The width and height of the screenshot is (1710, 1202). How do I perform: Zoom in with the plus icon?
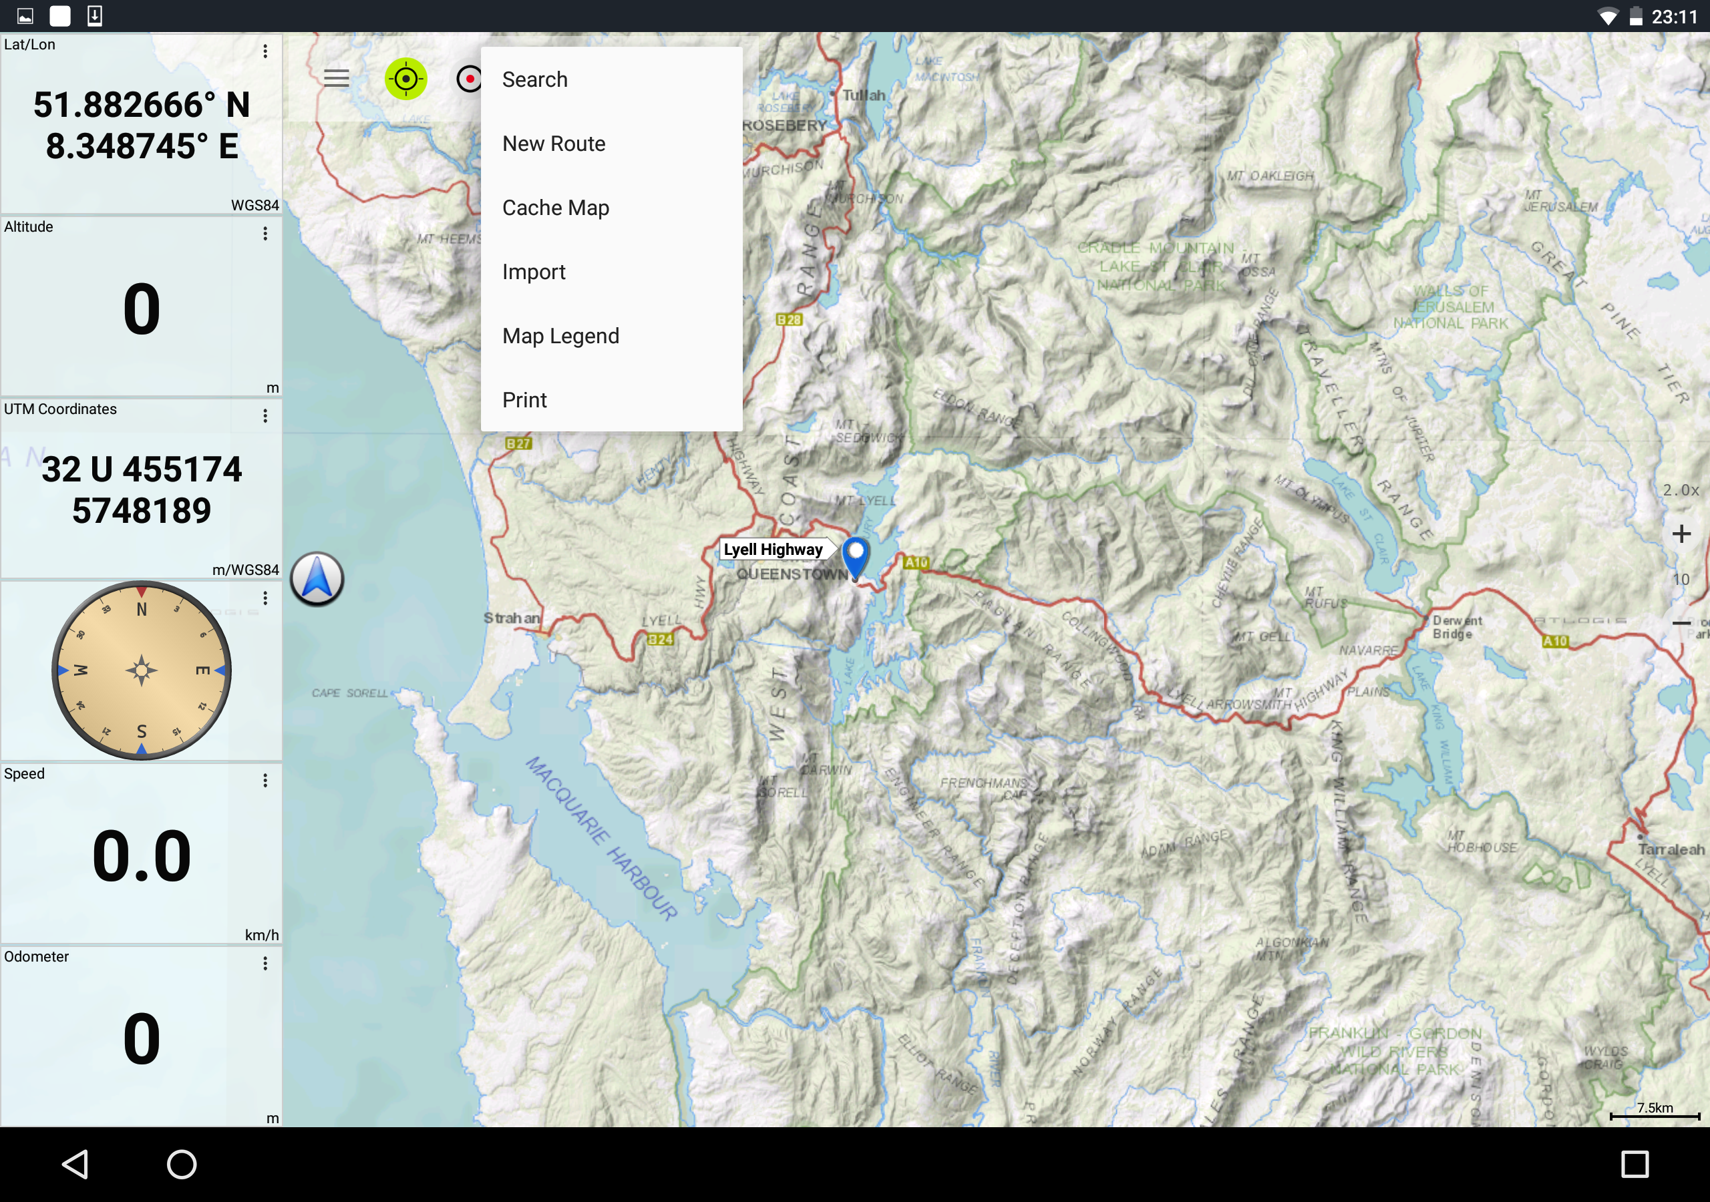pos(1681,534)
